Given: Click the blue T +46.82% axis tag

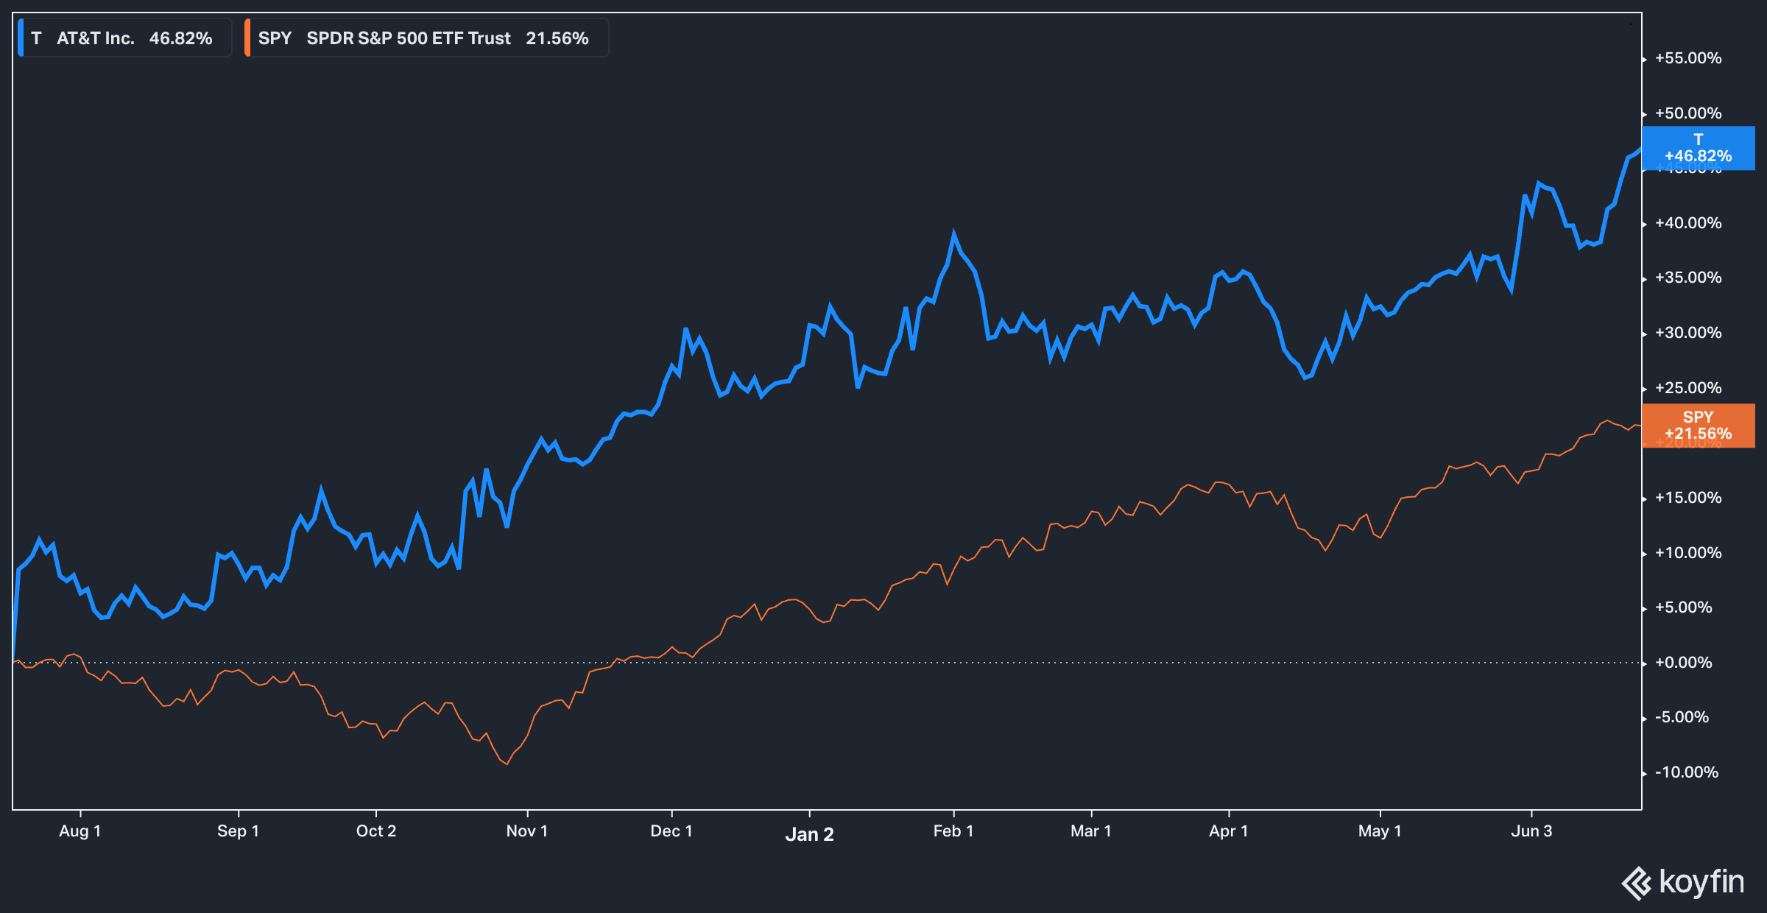Looking at the screenshot, I should (1698, 148).
